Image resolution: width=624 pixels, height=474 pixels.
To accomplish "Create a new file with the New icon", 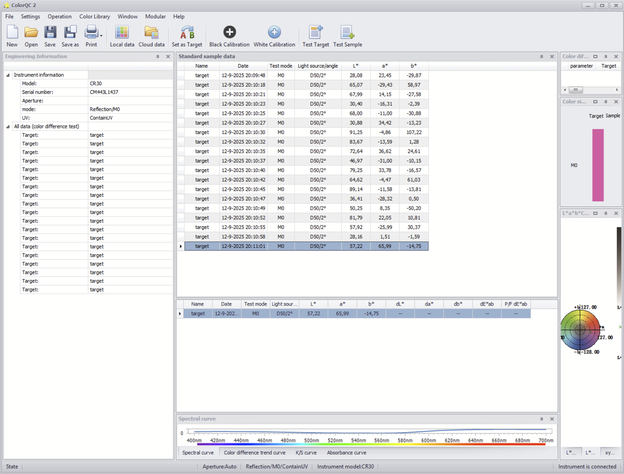I will tap(12, 36).
